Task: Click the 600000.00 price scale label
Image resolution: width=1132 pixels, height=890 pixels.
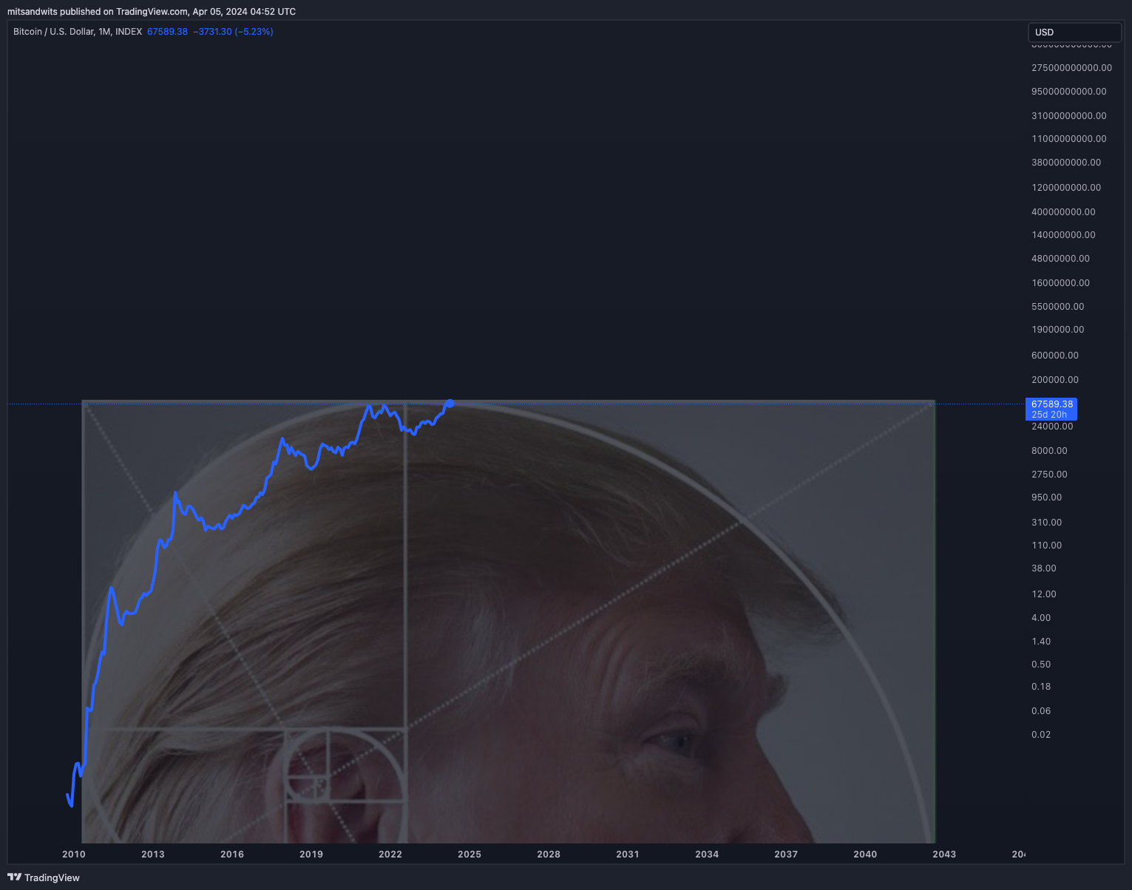Action: click(x=1055, y=355)
